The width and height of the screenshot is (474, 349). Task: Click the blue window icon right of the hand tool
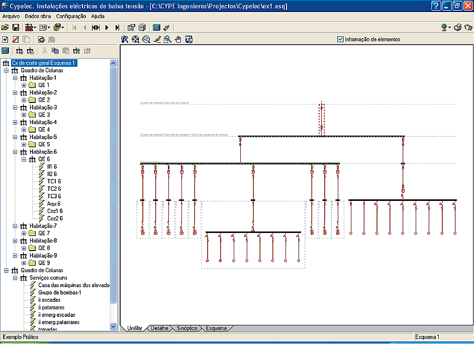[189, 39]
